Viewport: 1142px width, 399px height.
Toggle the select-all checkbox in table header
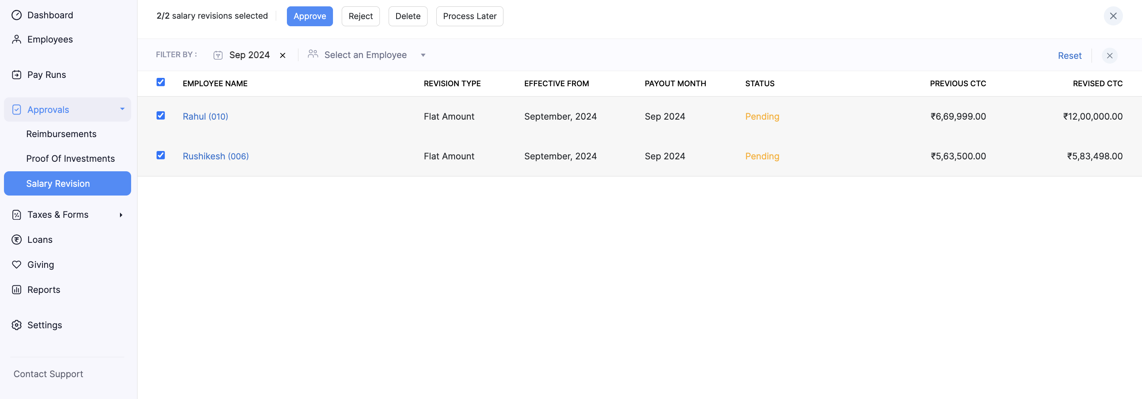161,82
